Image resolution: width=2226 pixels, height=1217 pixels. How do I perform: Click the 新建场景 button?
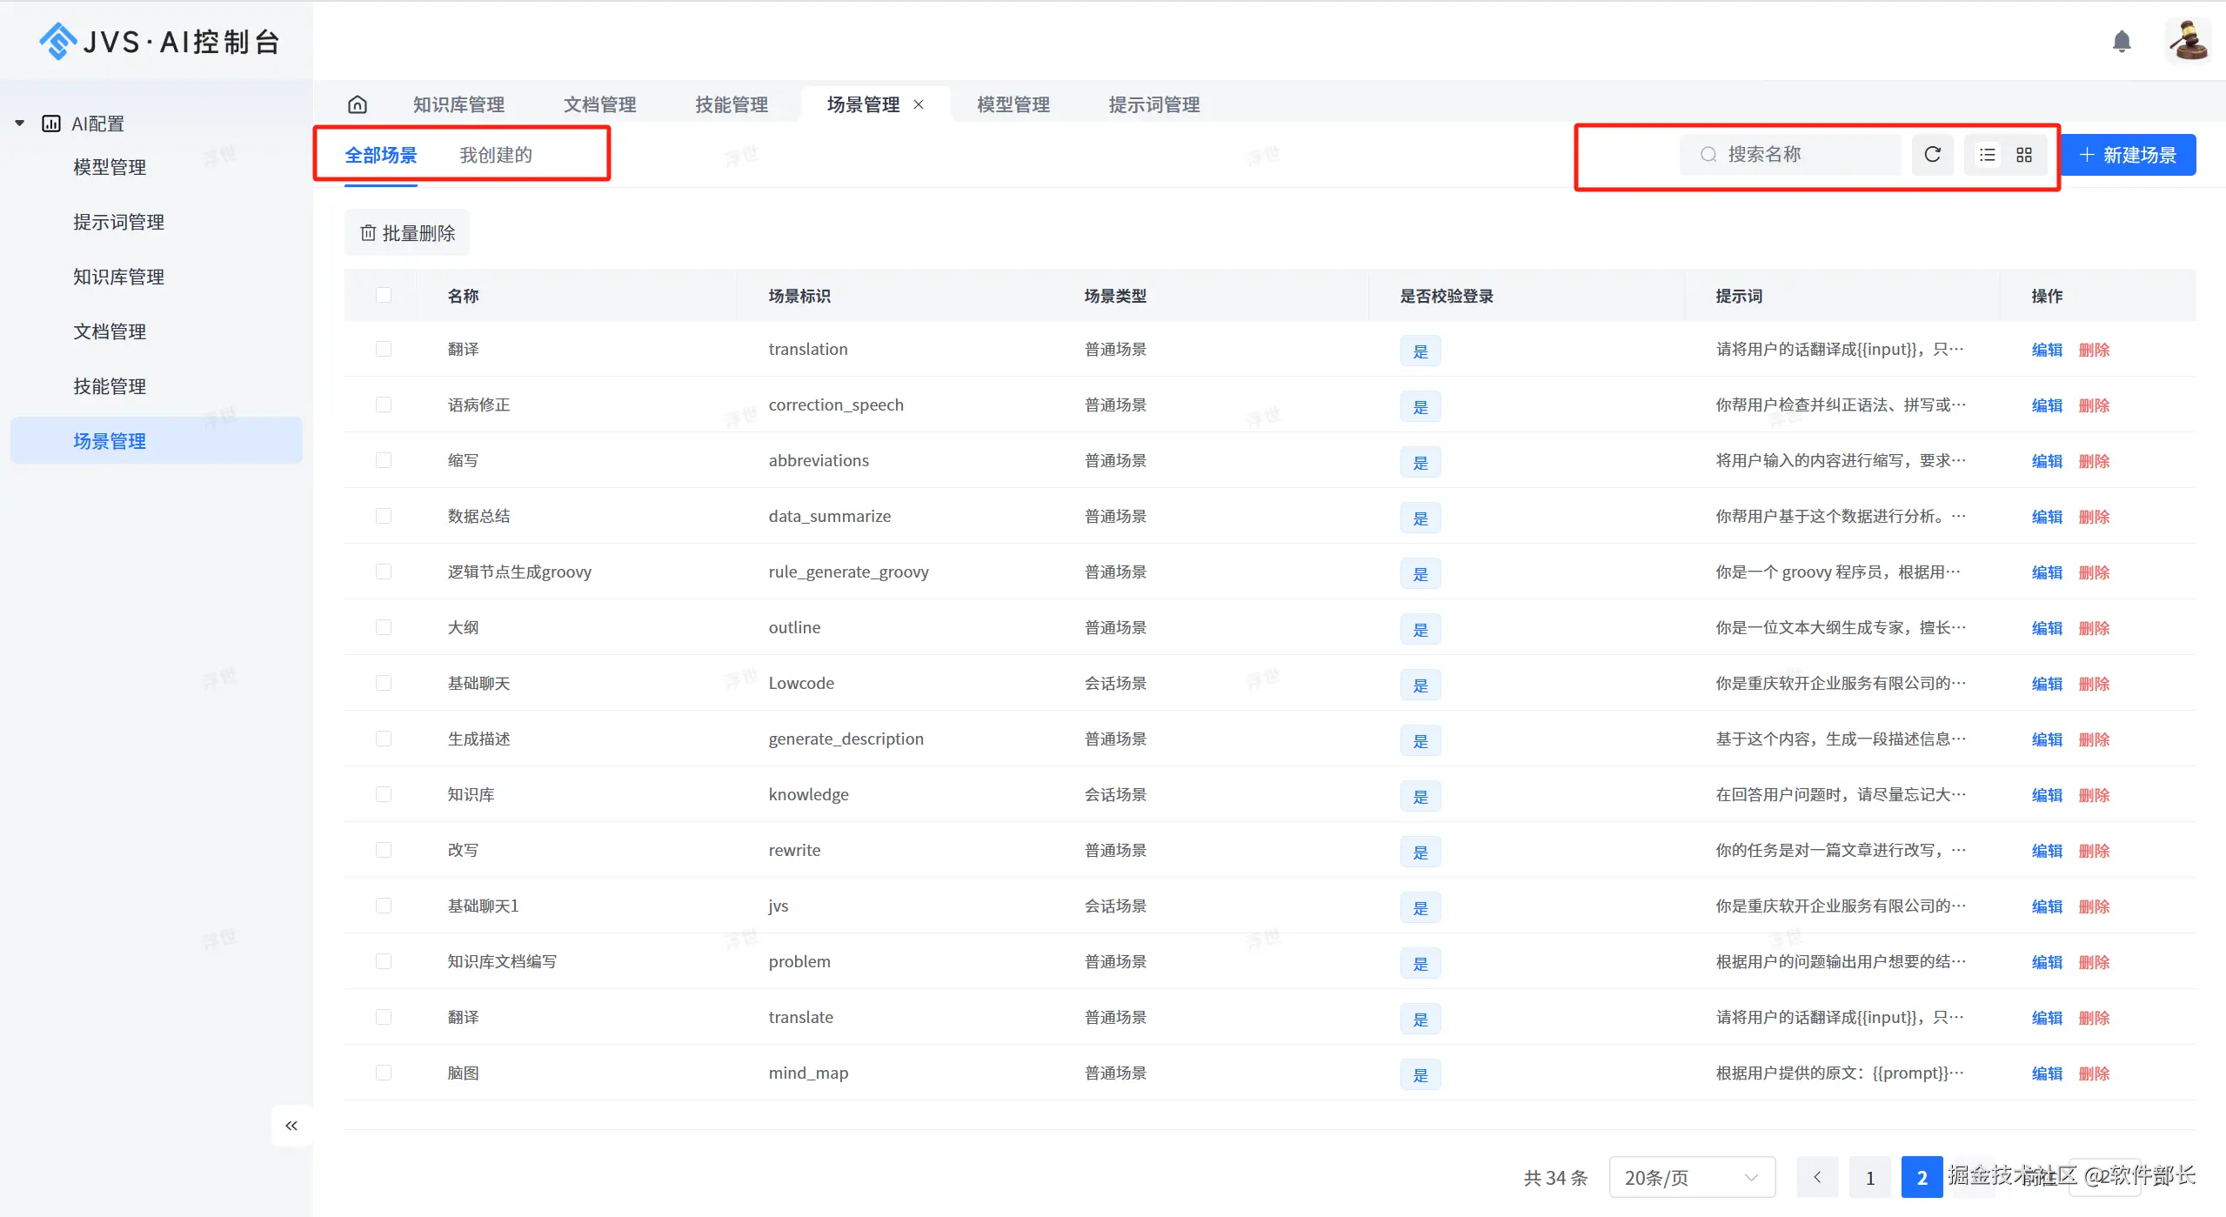click(x=2128, y=156)
